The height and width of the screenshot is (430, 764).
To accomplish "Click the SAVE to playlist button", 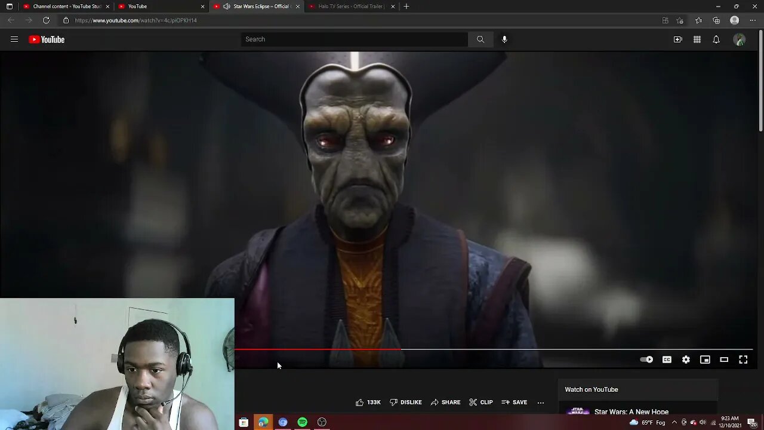I will [x=514, y=403].
